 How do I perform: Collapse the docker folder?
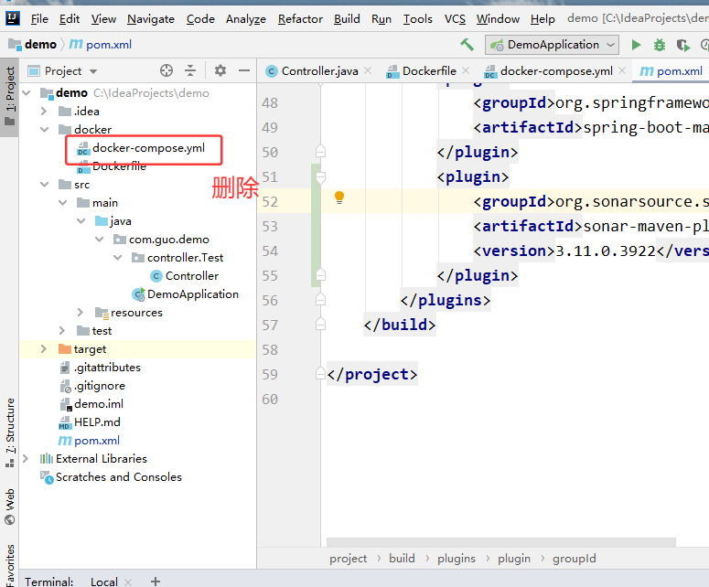(44, 130)
